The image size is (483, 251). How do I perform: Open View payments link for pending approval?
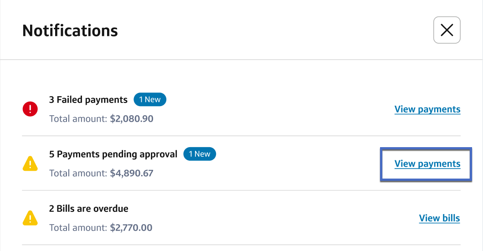coord(427,164)
